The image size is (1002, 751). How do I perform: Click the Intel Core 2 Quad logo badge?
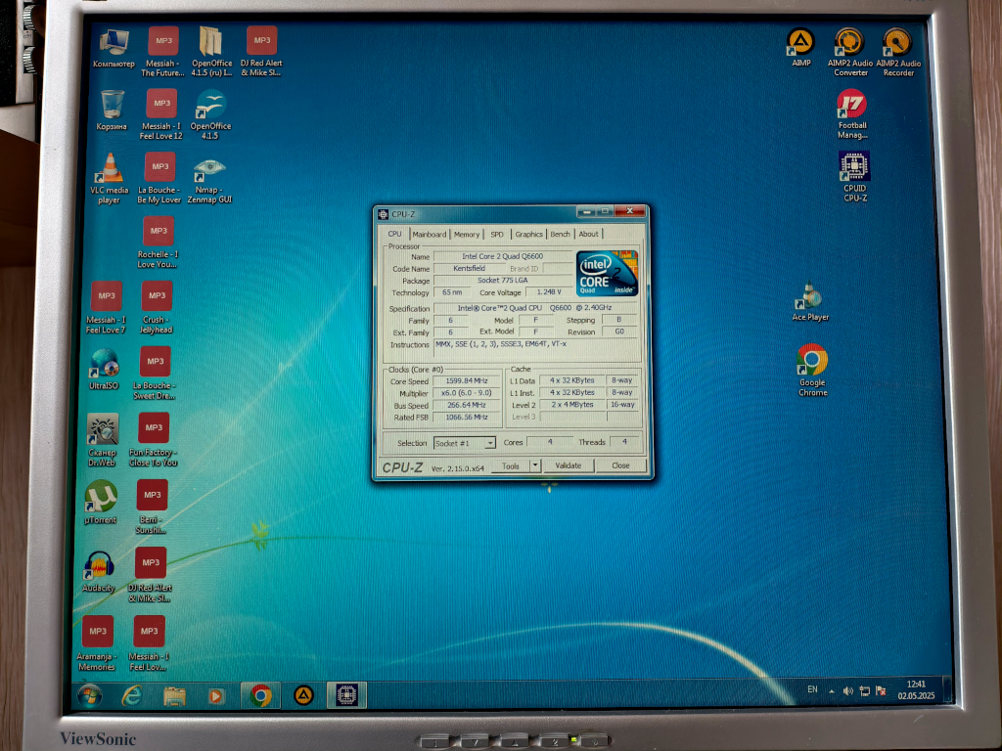click(x=607, y=273)
